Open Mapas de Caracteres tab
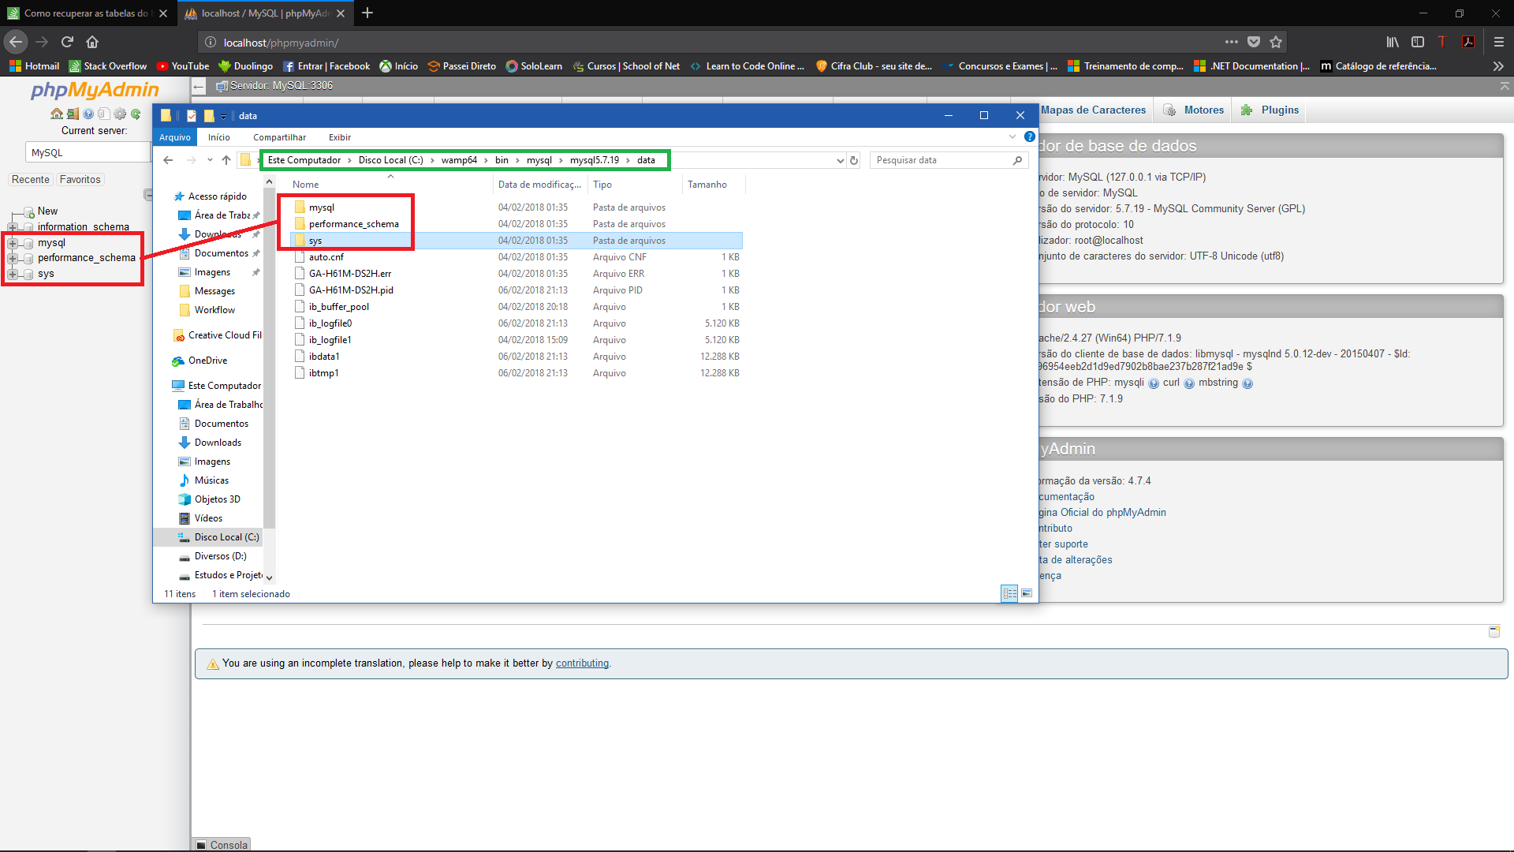Image resolution: width=1514 pixels, height=852 pixels. [1093, 110]
